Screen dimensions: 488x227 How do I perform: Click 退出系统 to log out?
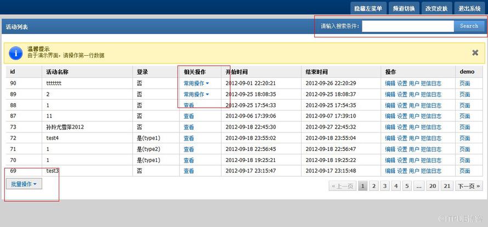pyautogui.click(x=469, y=8)
